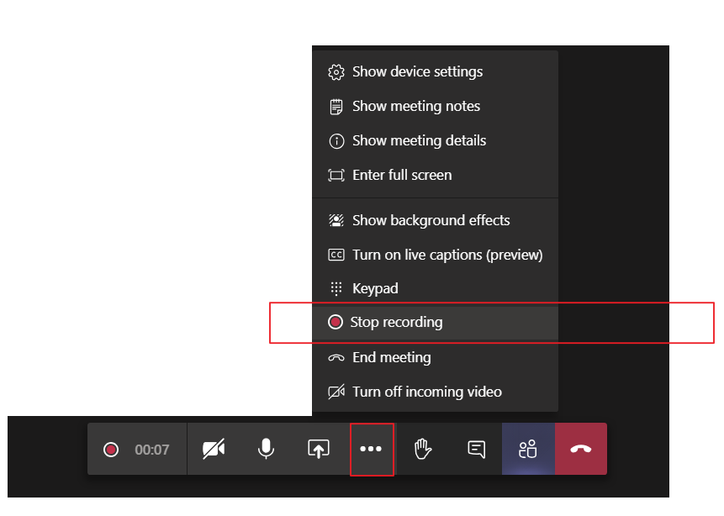
Task: Turn on live captions (preview)
Action: pyautogui.click(x=436, y=255)
